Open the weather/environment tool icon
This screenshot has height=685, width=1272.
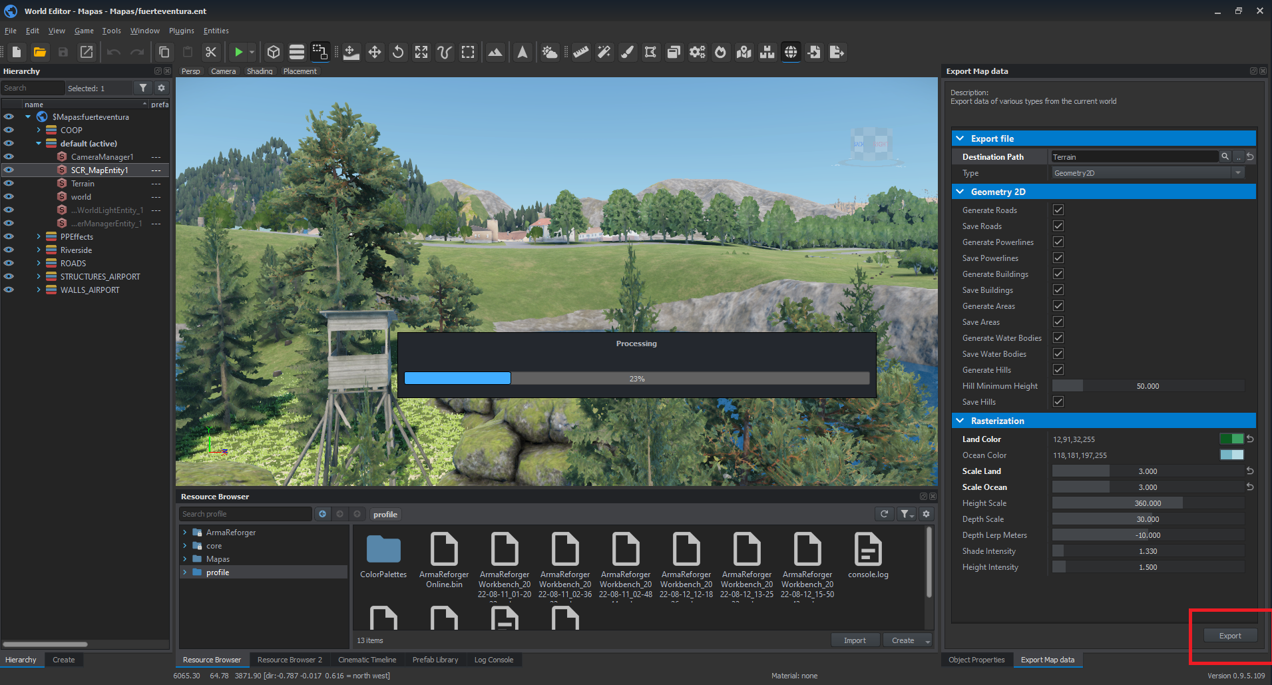550,52
